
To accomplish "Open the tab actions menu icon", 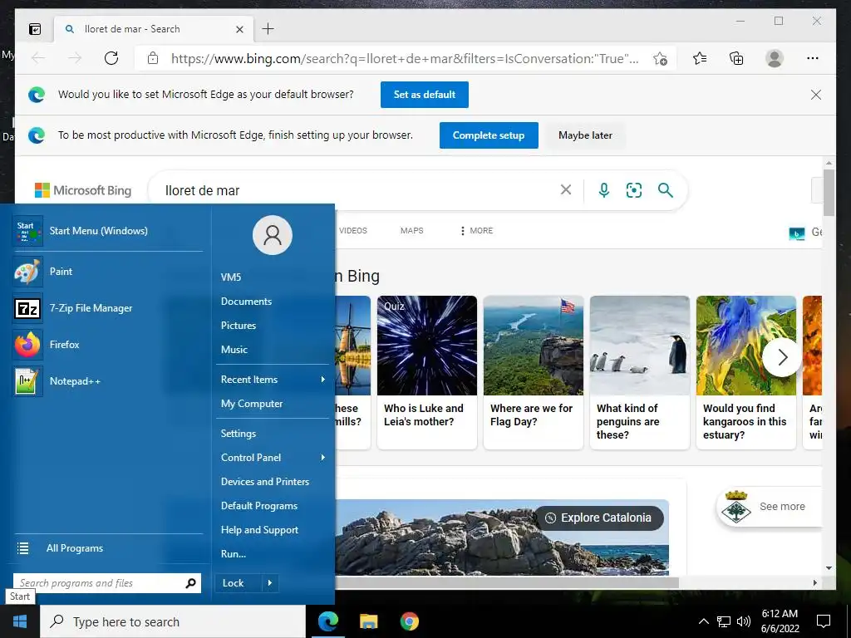I will pyautogui.click(x=35, y=29).
